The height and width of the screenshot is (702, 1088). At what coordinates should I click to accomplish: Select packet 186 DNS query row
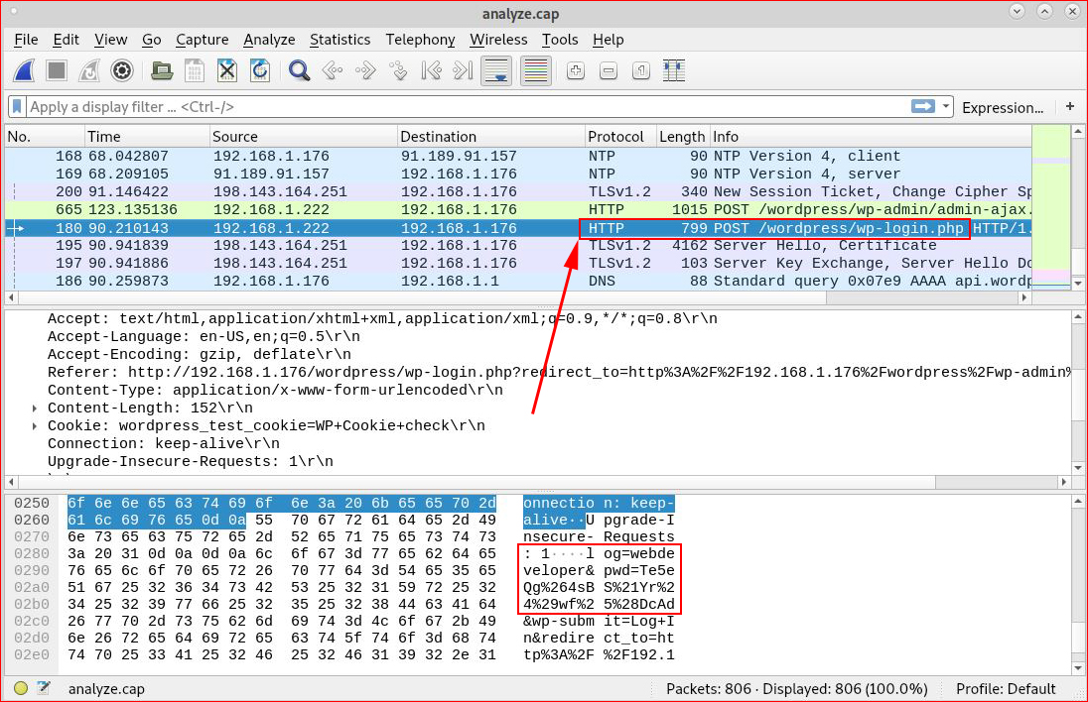pos(518,282)
